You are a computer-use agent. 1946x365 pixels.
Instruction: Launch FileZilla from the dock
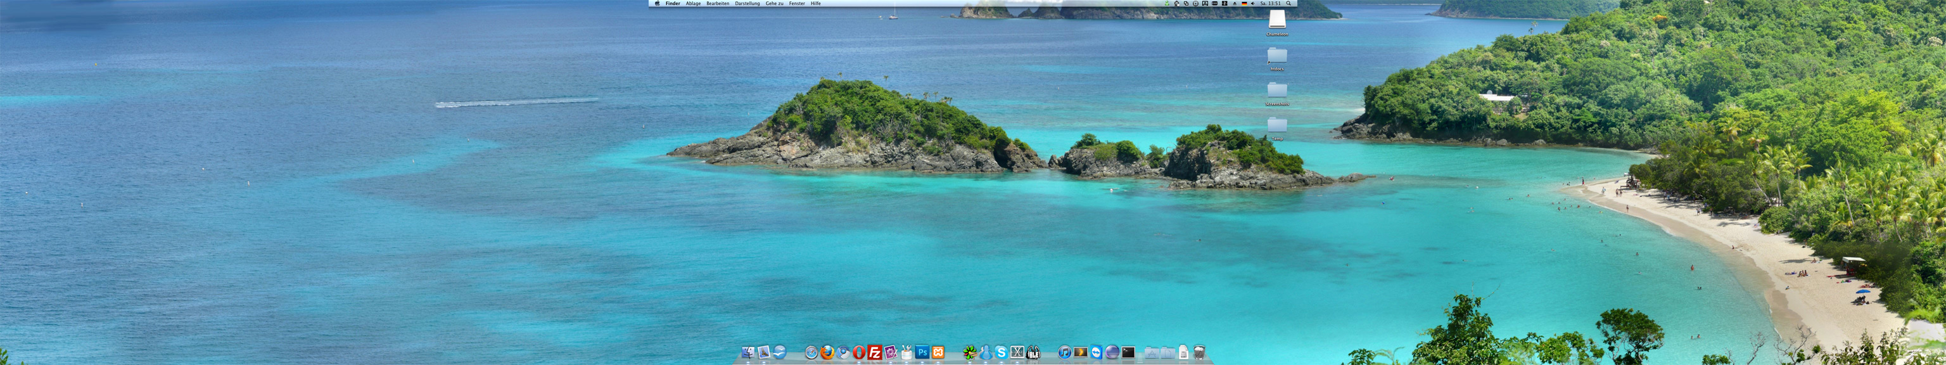pyautogui.click(x=874, y=352)
